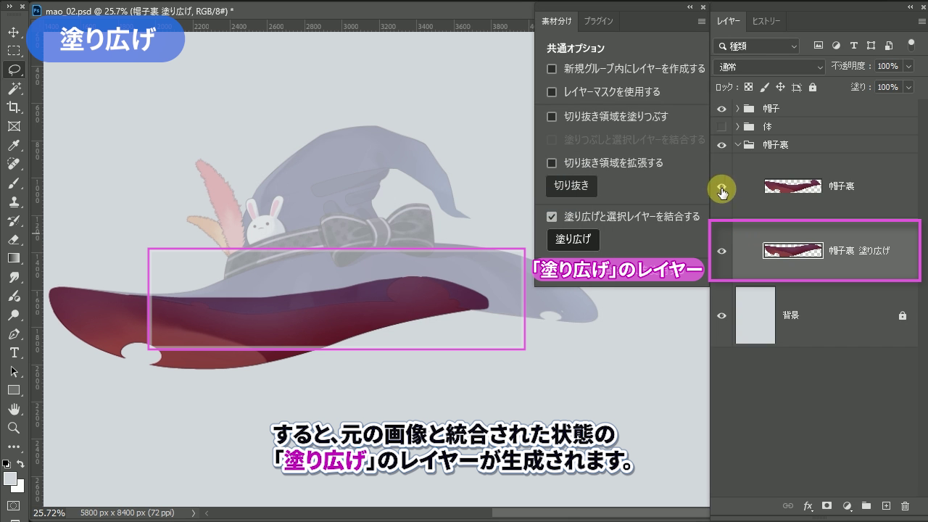
Task: Create a new layer group
Action: point(866,506)
